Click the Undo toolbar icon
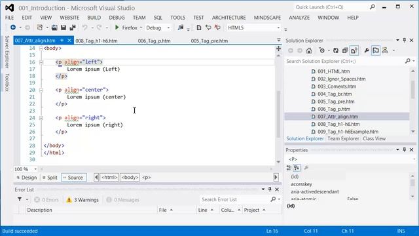The width and height of the screenshot is (419, 236). pyautogui.click(x=84, y=28)
